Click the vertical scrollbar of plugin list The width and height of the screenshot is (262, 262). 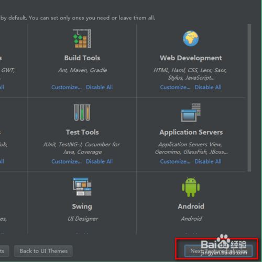tap(249, 98)
